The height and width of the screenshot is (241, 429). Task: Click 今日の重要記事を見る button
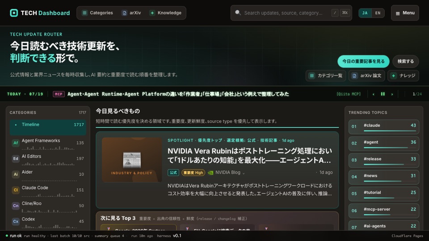coord(363,62)
